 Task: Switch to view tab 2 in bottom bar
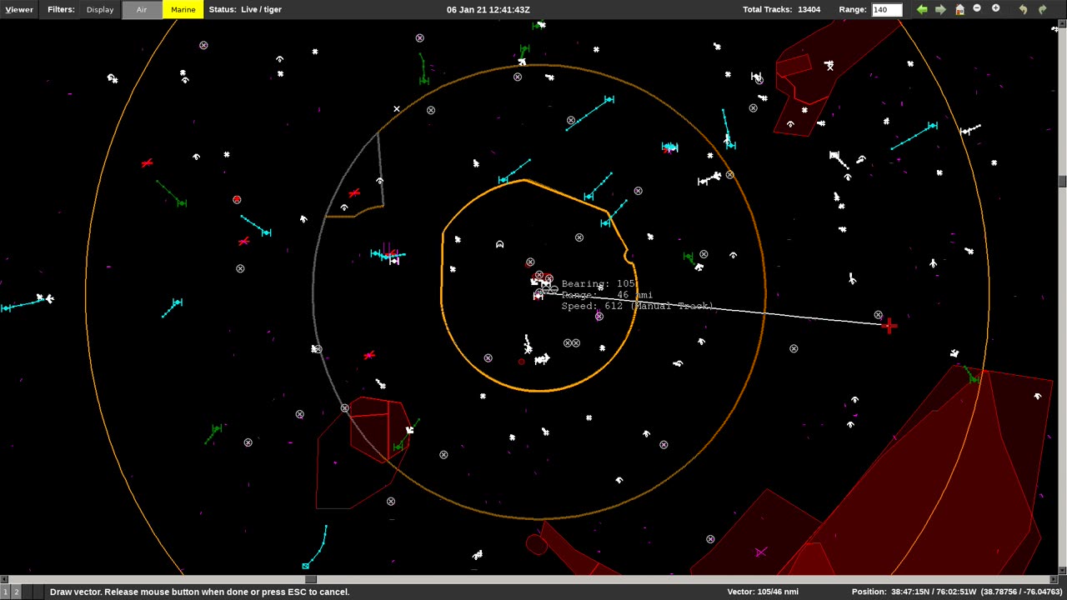pos(15,592)
